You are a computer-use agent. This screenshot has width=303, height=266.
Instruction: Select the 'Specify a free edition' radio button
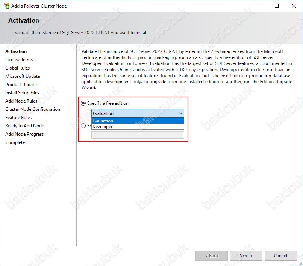pyautogui.click(x=83, y=103)
